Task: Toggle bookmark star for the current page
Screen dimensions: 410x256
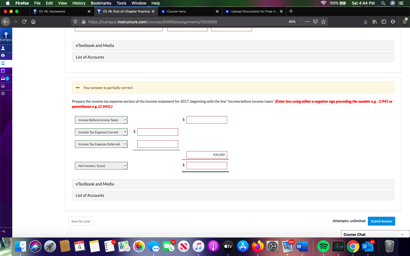Action: click(323, 21)
